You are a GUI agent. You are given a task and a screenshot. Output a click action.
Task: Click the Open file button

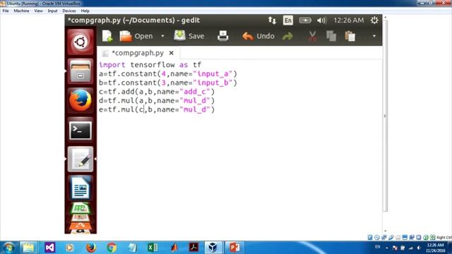point(136,36)
